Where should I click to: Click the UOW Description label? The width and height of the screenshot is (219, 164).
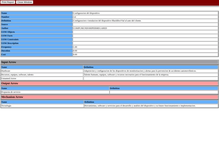tap(37, 43)
